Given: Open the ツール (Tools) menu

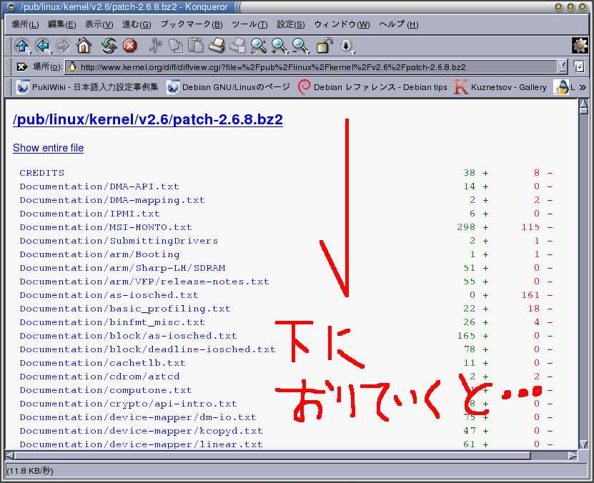Looking at the screenshot, I should 249,24.
